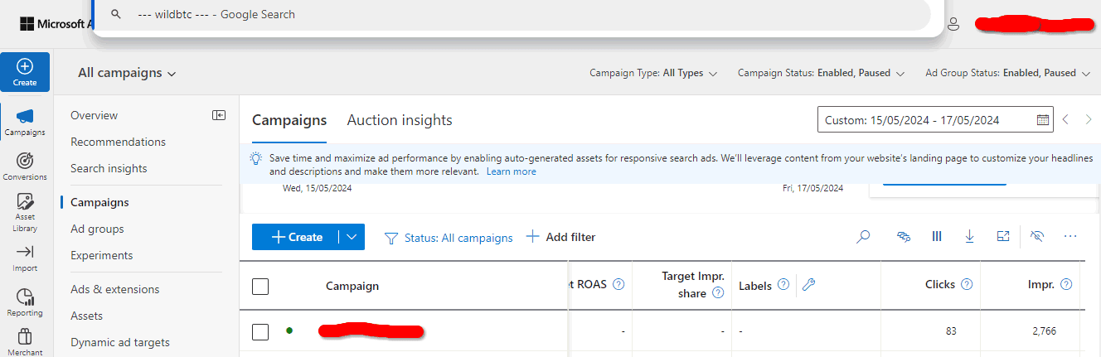Viewport: 1101px width, 357px height.
Task: Click the Download icon in table toolbar
Action: pos(969,237)
